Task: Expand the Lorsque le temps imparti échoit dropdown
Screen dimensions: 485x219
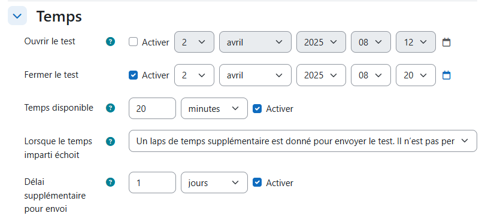Action: 303,141
